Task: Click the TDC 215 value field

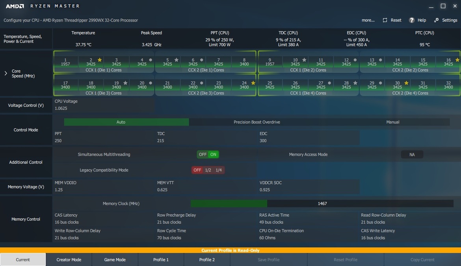Action: 160,140
